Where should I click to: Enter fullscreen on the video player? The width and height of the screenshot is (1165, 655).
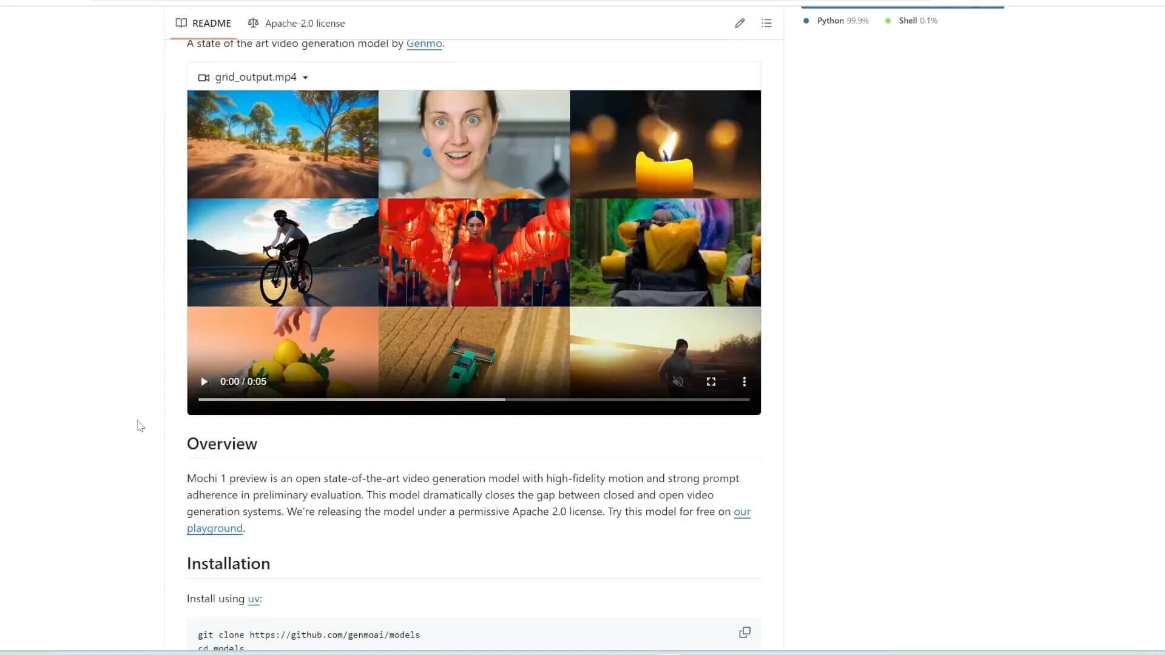click(712, 381)
